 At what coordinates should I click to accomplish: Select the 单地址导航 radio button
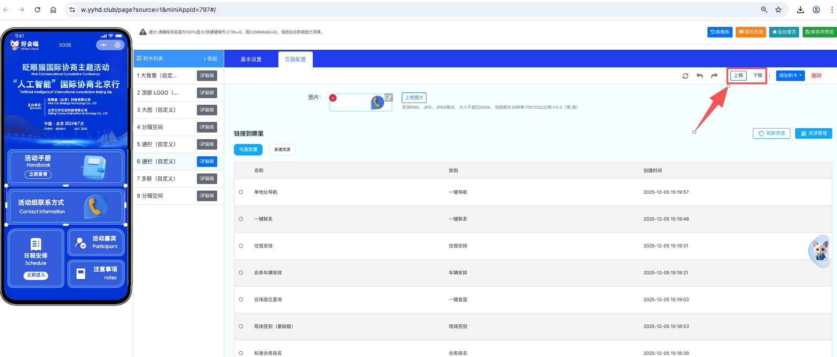[x=241, y=192]
